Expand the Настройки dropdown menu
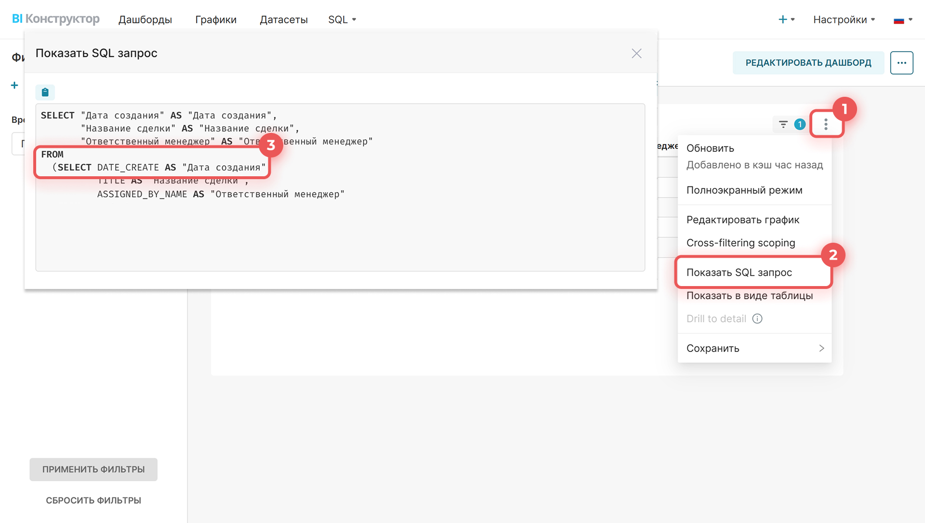Screen dimensions: 925x523 pos(844,20)
